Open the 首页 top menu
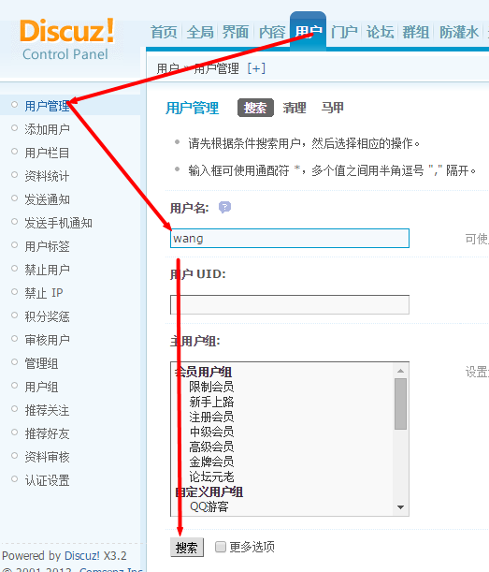489x572 pixels. coord(164,32)
